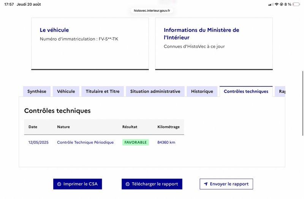Switch to the Véhicule tab
Viewport: 304px width, 199px height.
click(66, 91)
